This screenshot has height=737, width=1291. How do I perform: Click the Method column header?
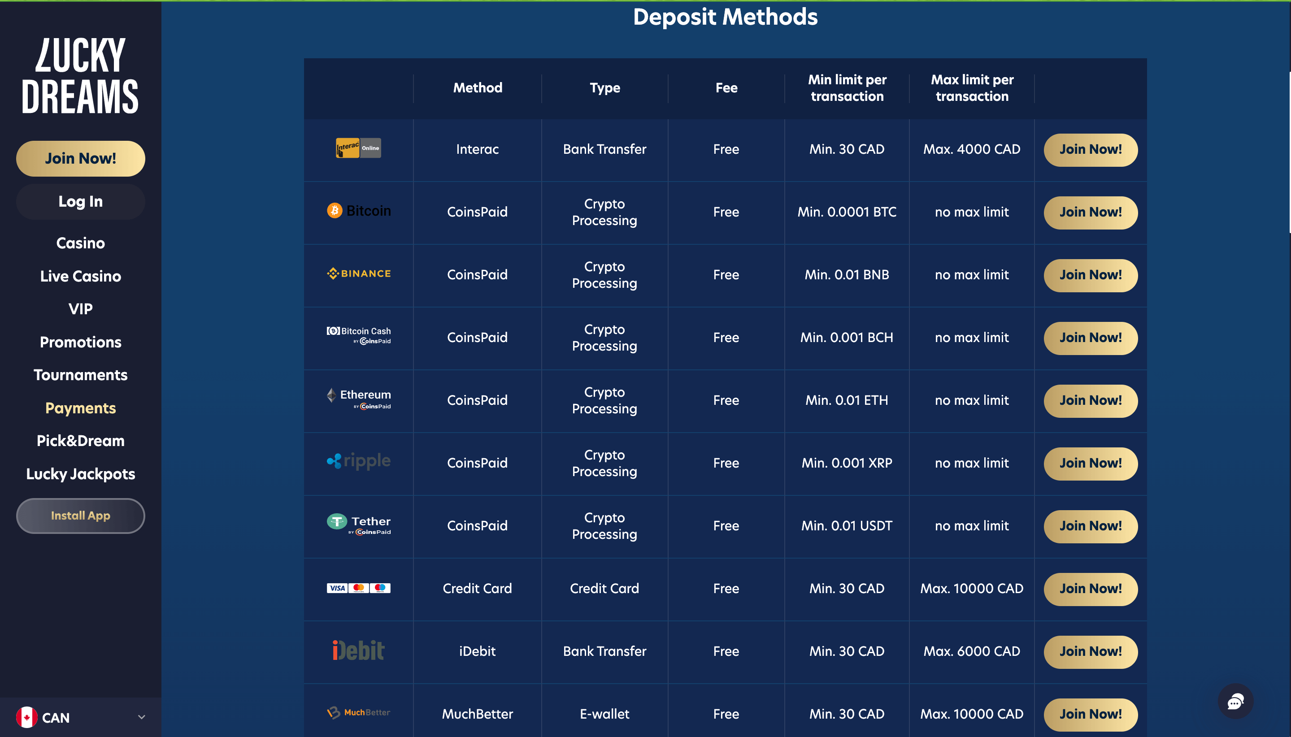coord(478,88)
